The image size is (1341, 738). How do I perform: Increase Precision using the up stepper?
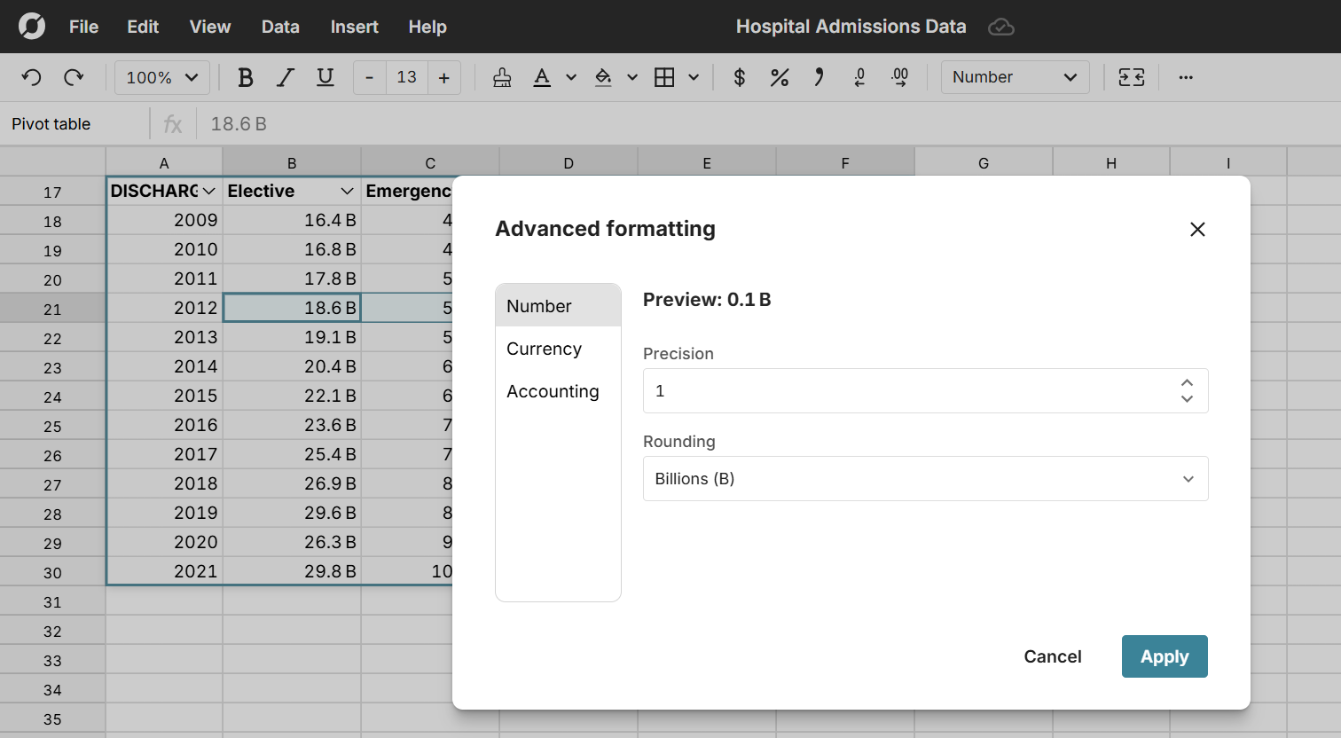click(x=1187, y=383)
